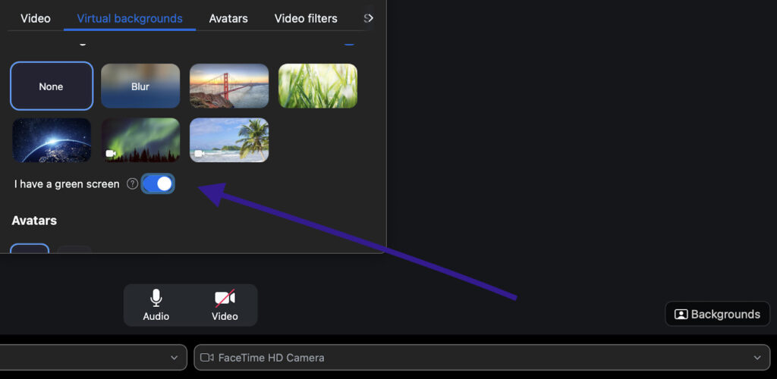Screen dimensions: 777x379
Task: Pick the green grass background thumbnail
Action: [x=318, y=86]
